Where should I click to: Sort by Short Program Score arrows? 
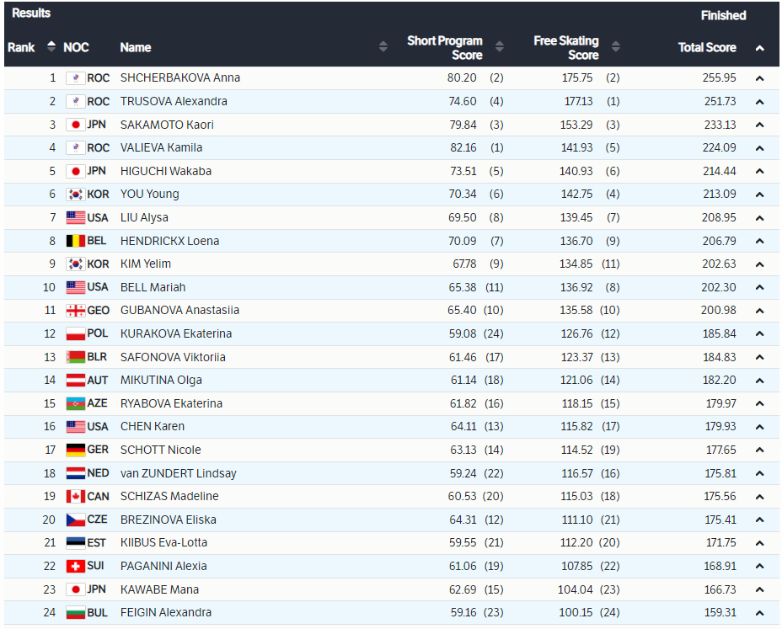(500, 47)
